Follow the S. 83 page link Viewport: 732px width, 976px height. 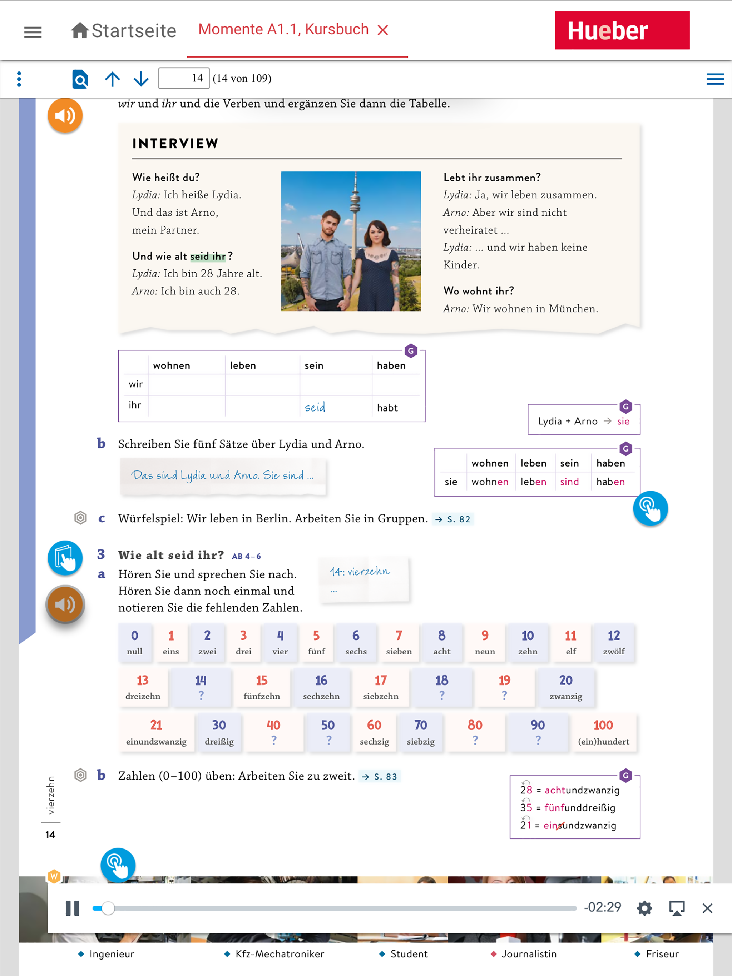(380, 776)
